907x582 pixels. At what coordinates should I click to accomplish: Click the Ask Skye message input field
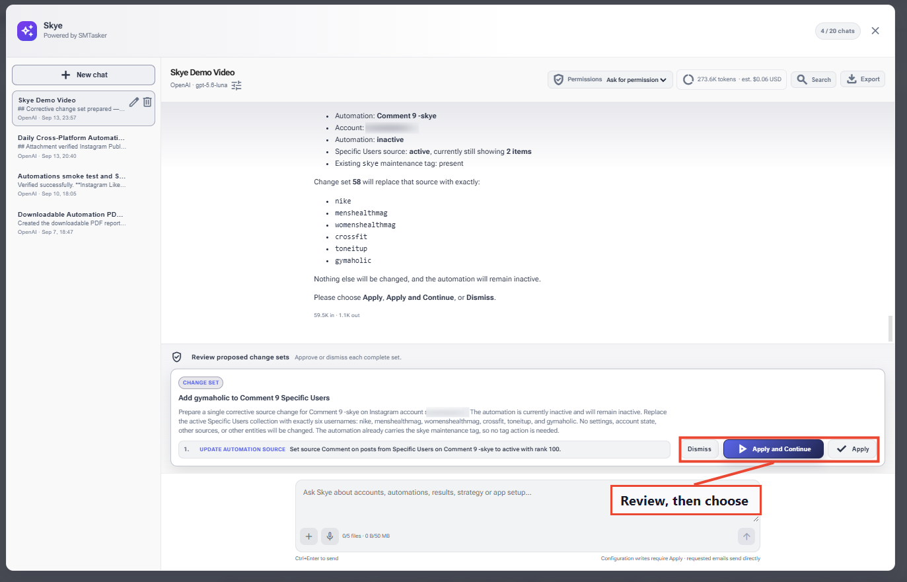[527, 502]
